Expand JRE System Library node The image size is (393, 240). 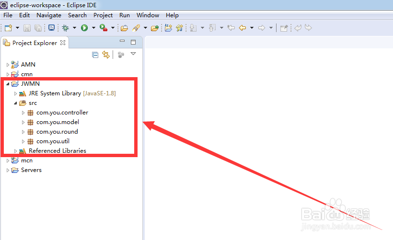point(15,94)
